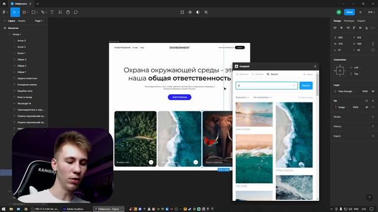Screen dimensions: 378x212
Task: Close the Unsplash plugin window
Action: (315, 67)
